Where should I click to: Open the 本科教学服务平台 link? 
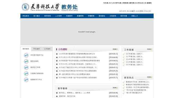(x=37, y=55)
